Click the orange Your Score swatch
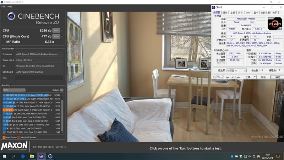Viewport: 284px width, 160px height. 4,137
